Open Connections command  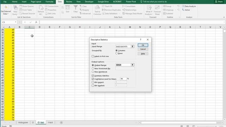(52, 6)
